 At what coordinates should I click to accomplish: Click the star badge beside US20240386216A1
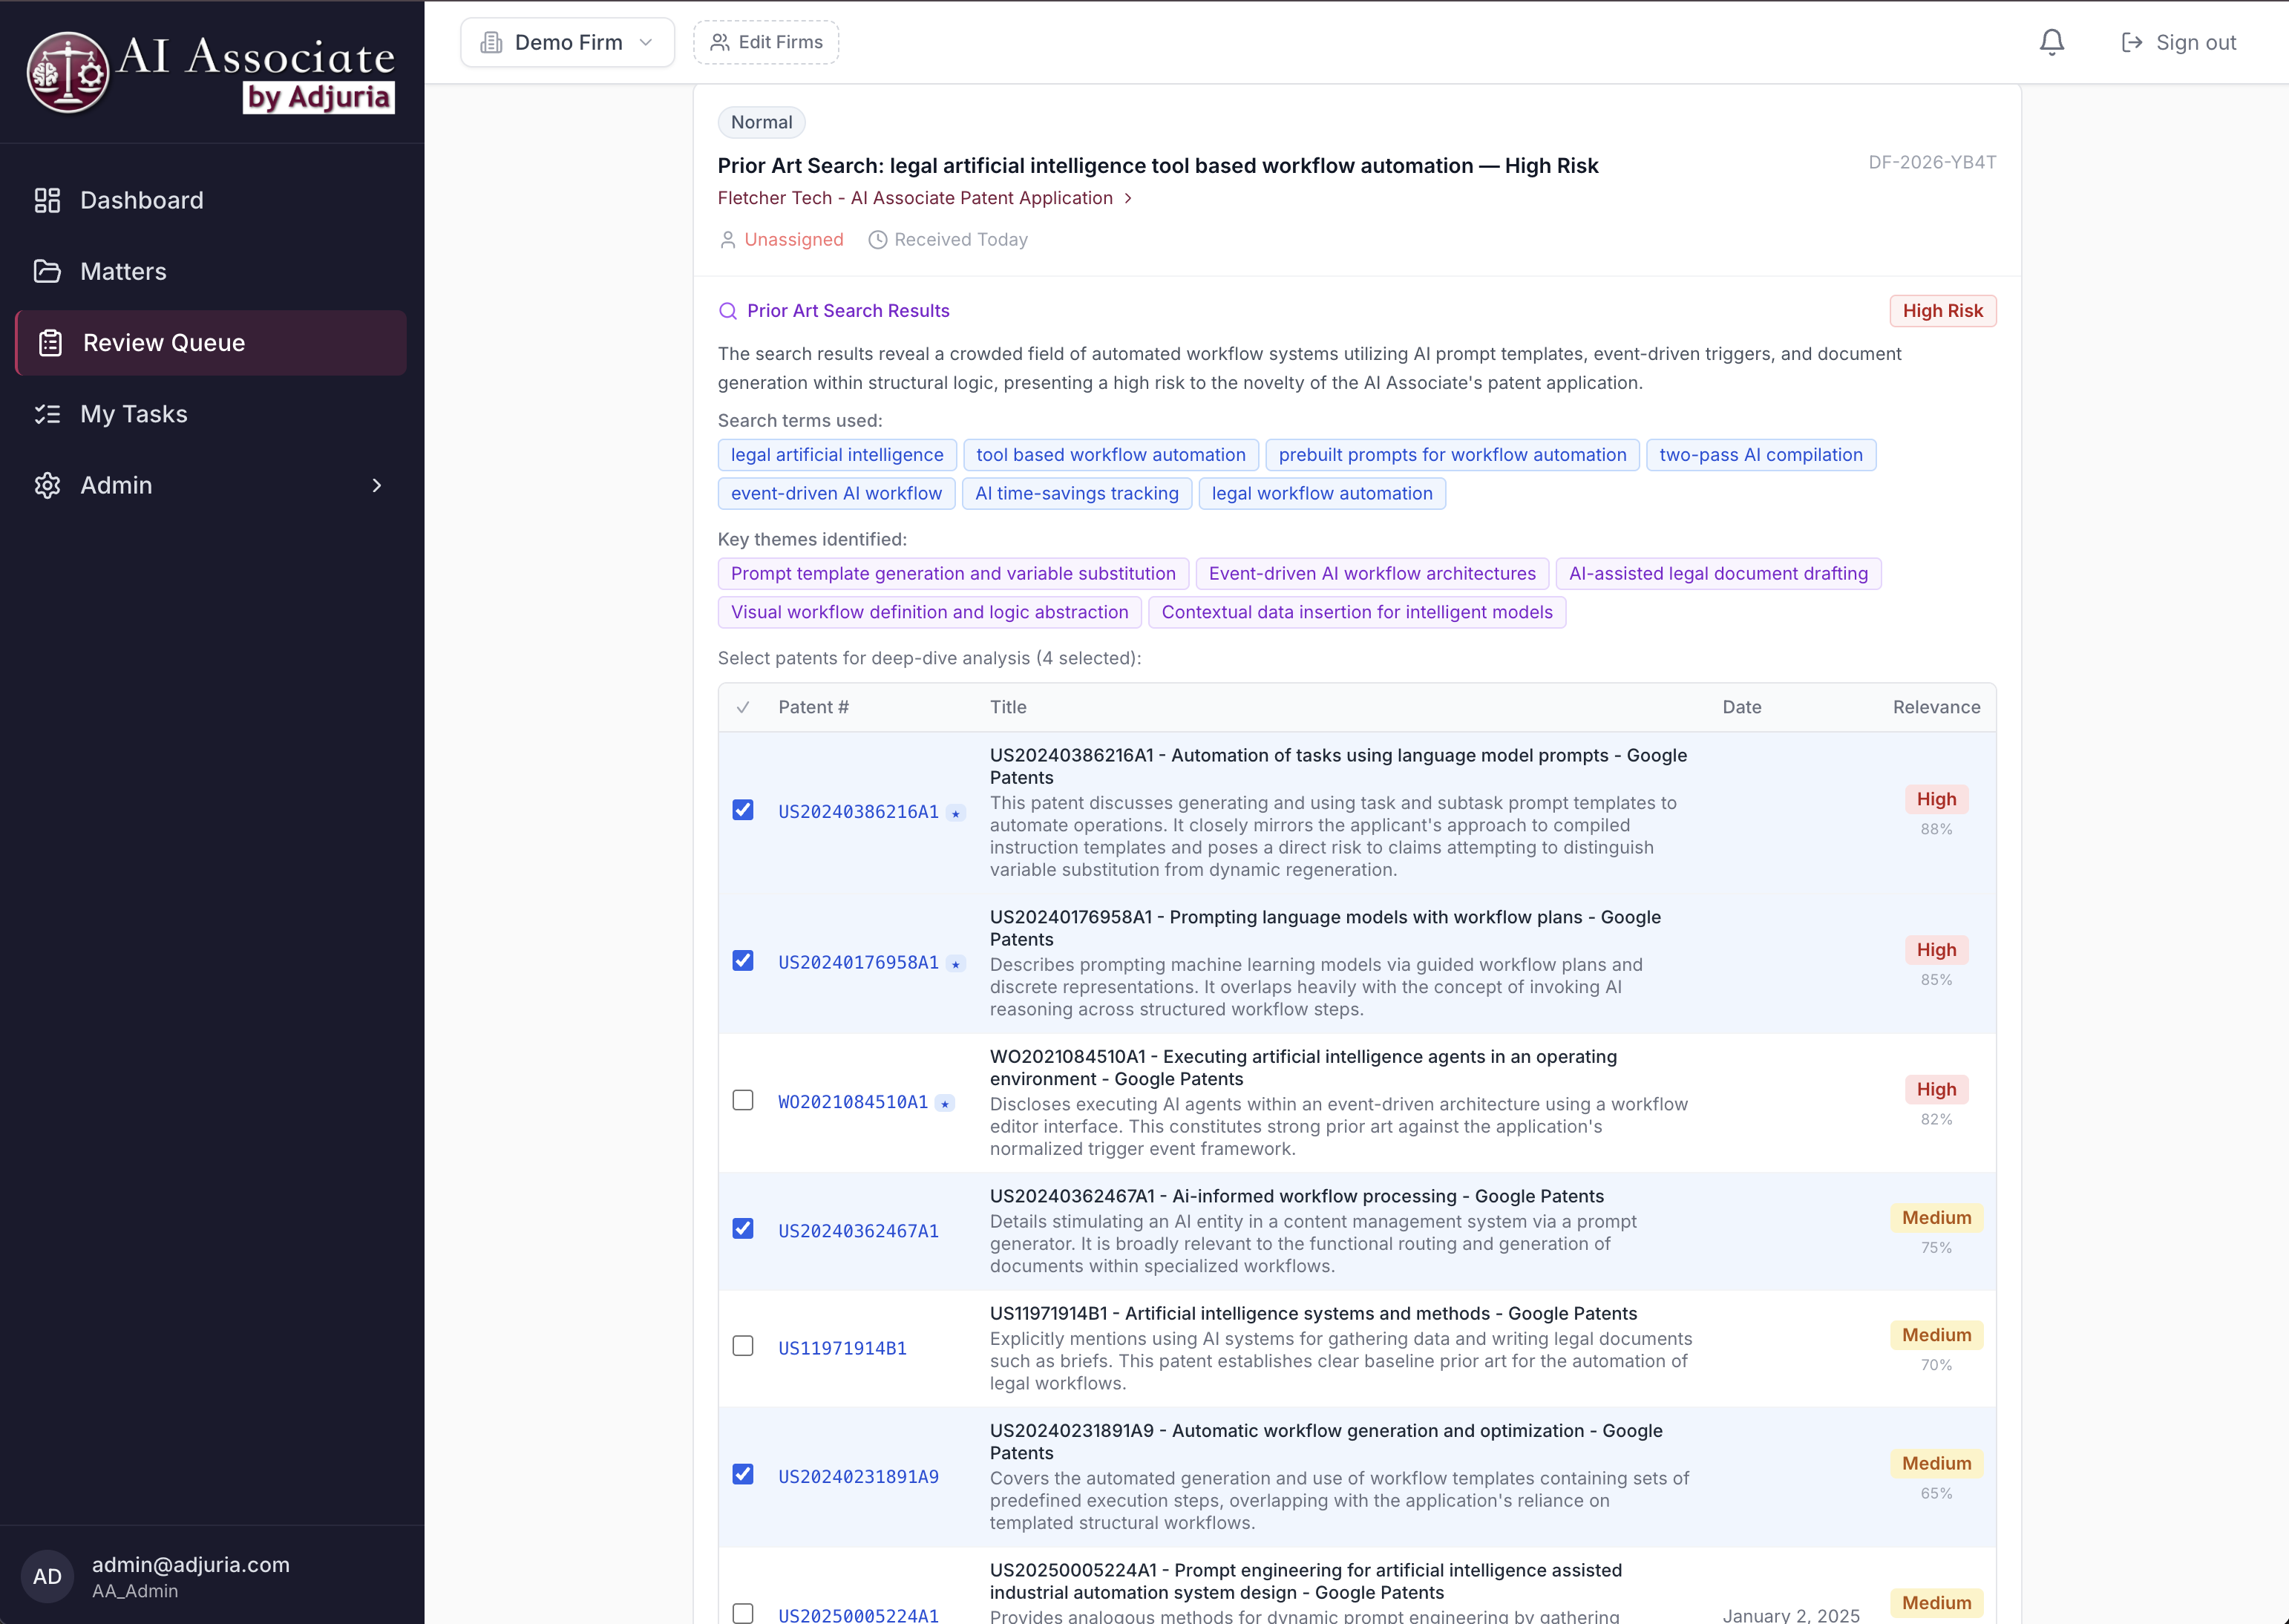coord(956,813)
